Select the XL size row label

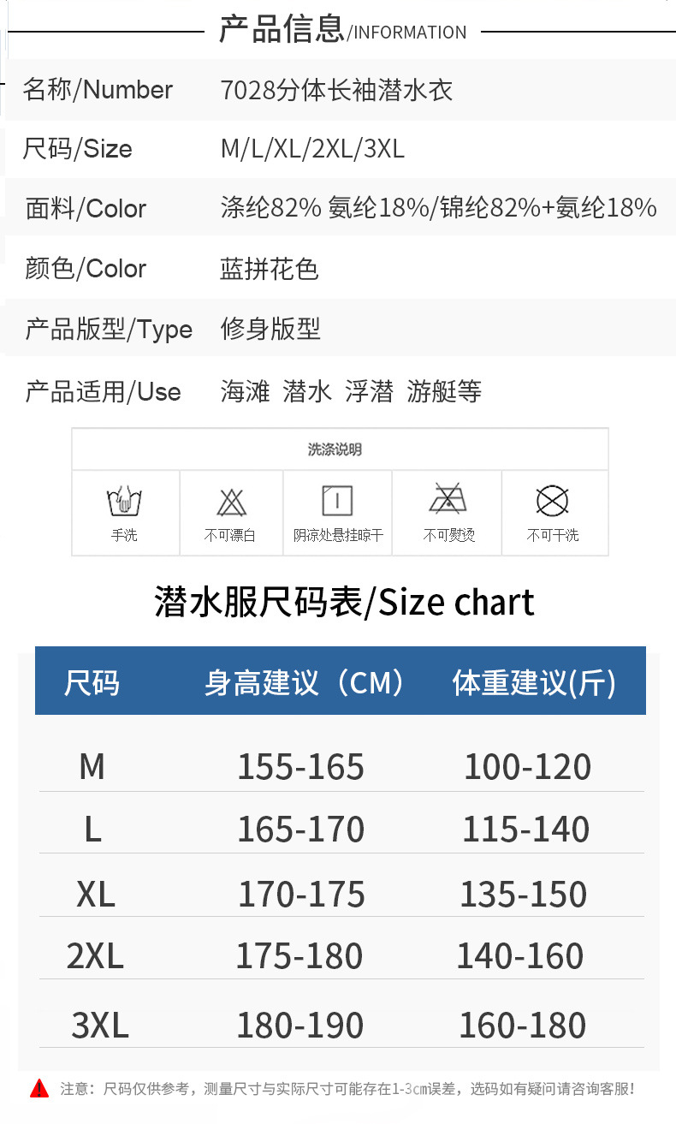point(95,895)
